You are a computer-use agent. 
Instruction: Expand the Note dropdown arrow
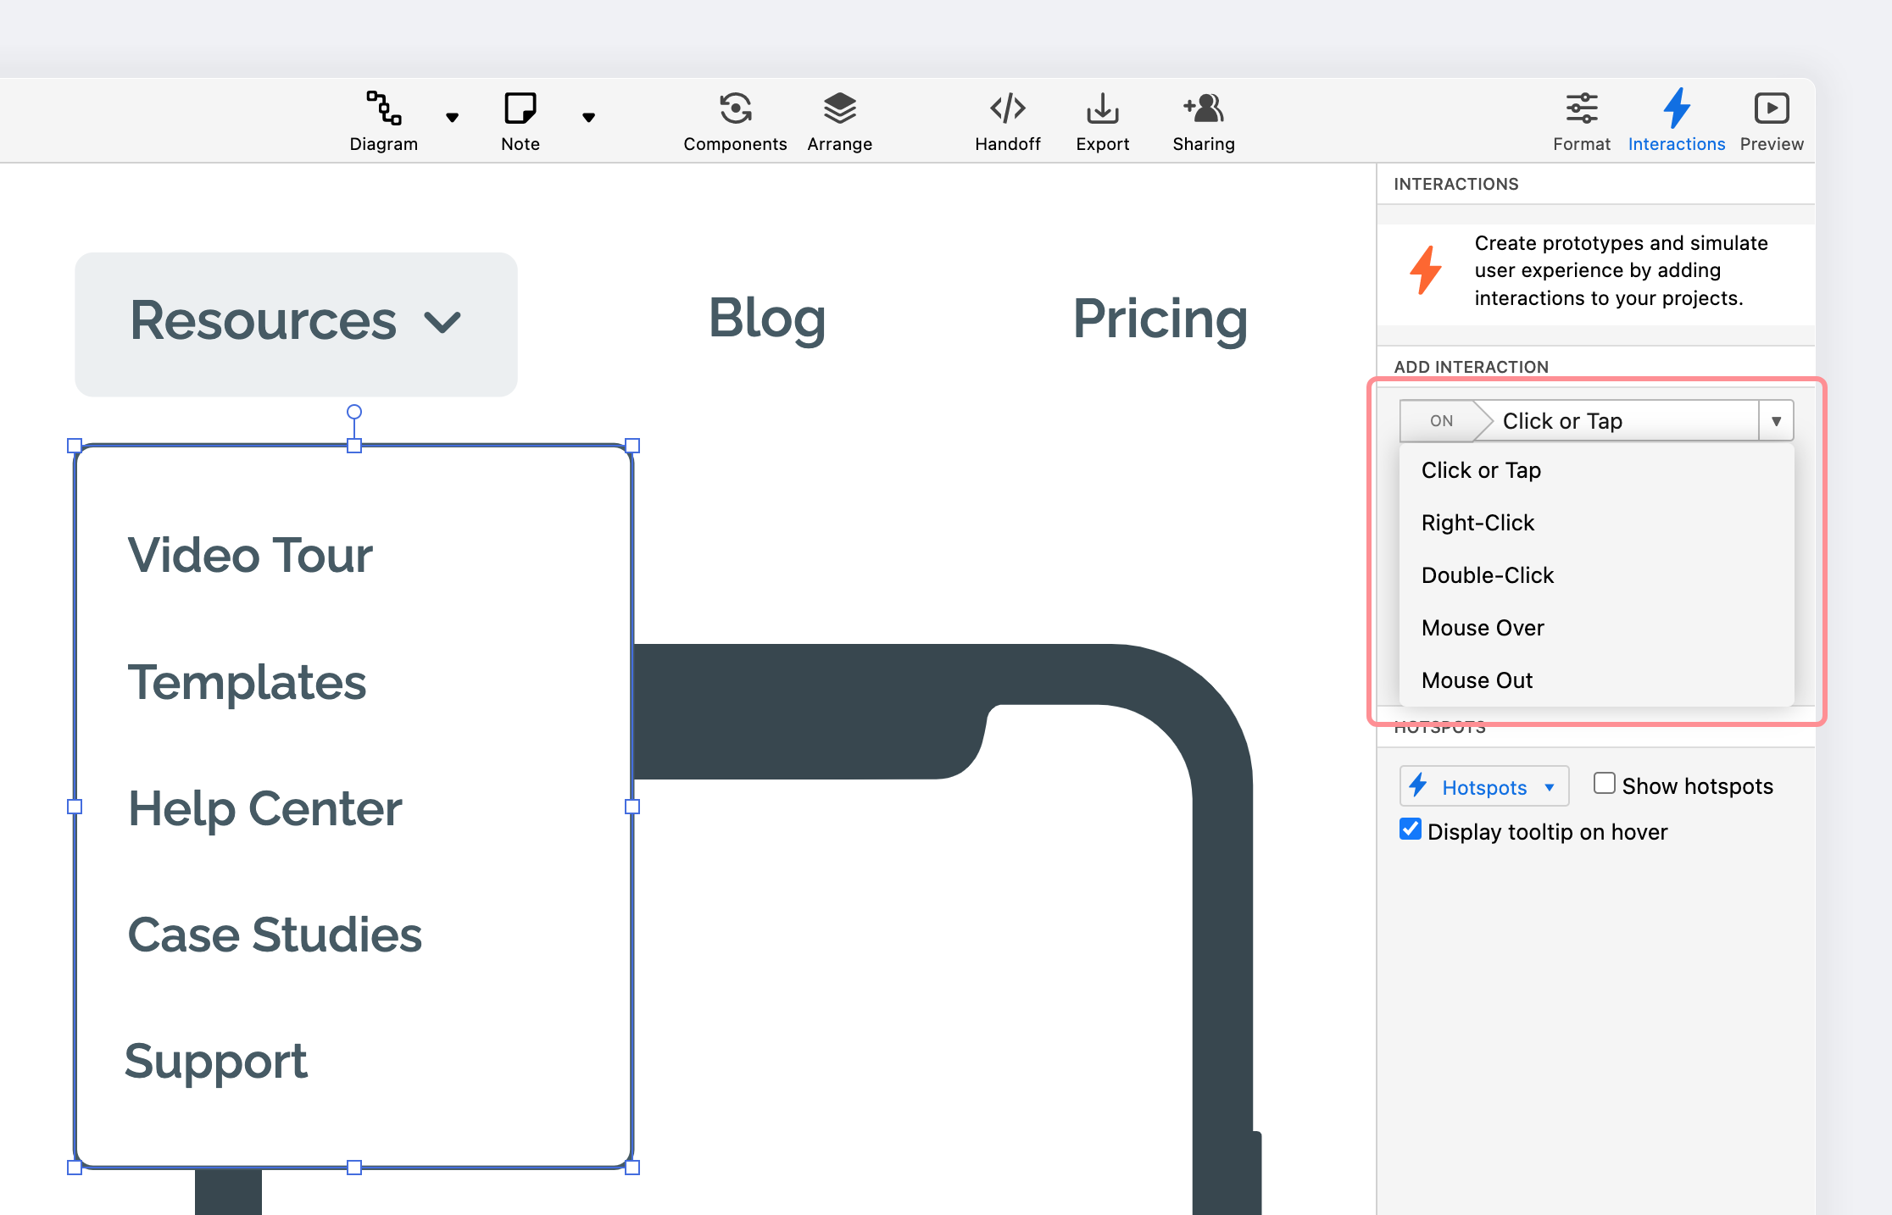click(x=588, y=118)
